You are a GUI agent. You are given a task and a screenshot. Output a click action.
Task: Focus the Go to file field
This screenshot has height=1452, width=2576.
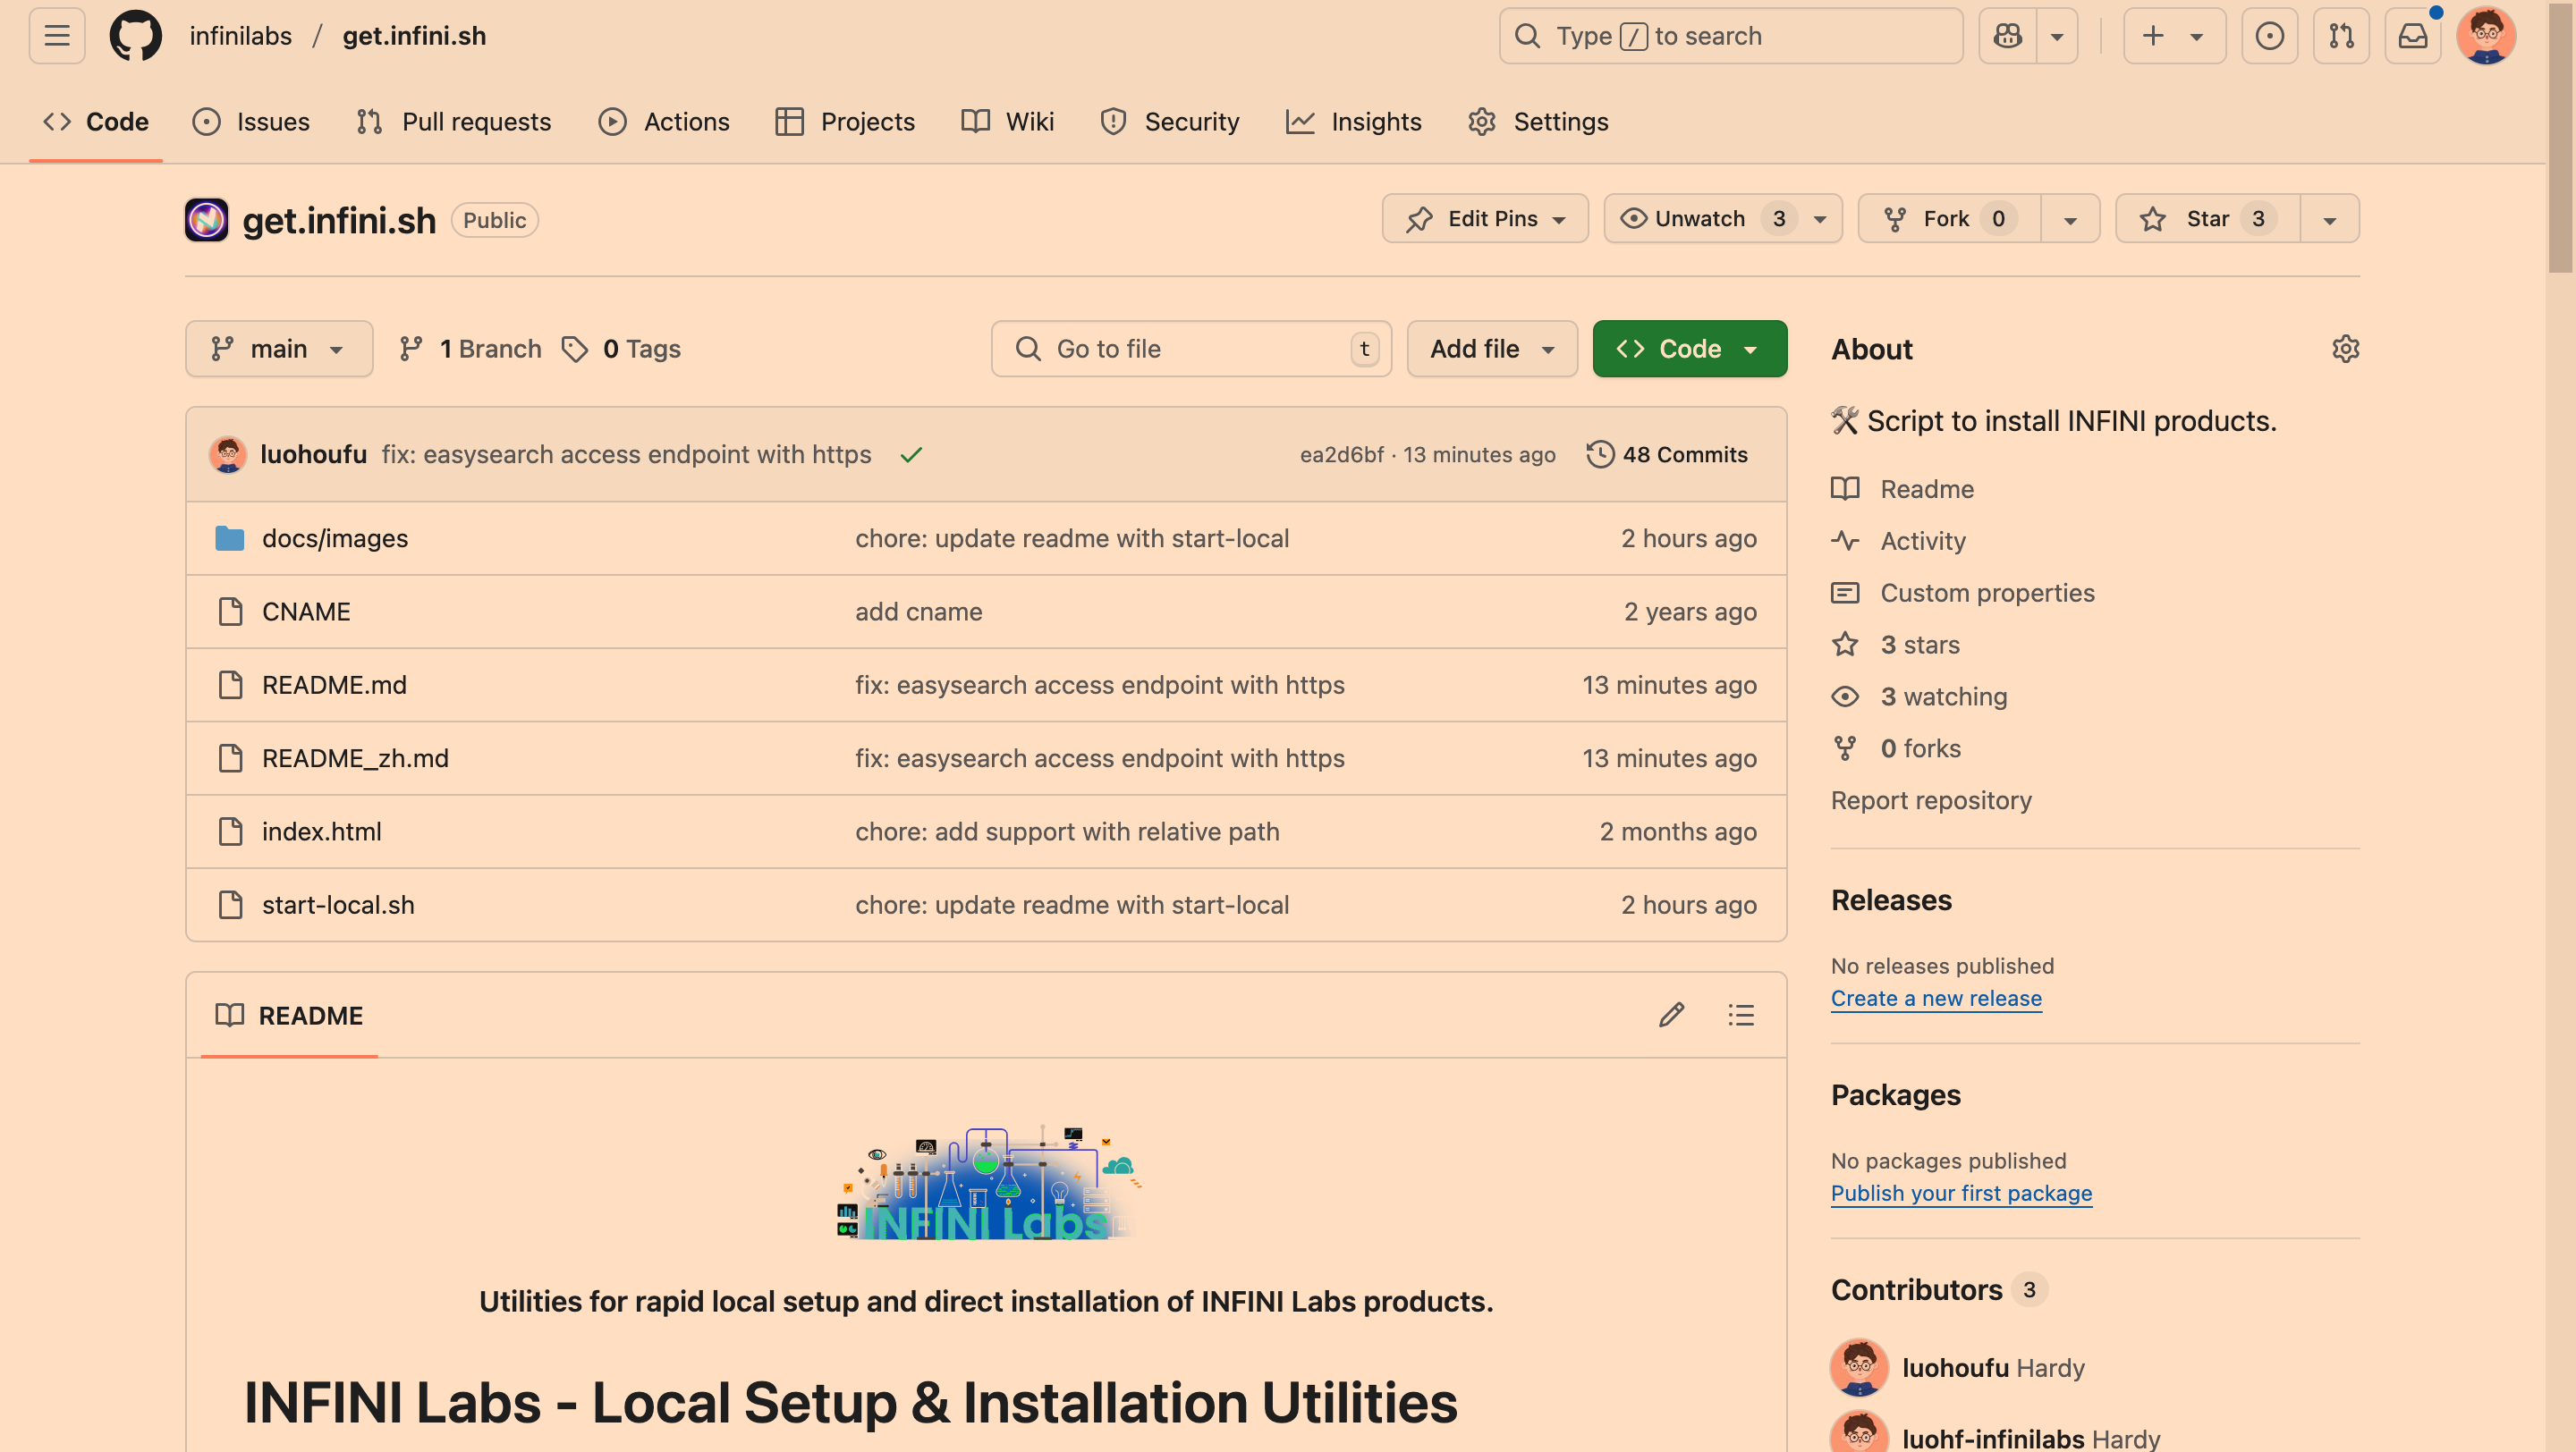click(x=1190, y=349)
